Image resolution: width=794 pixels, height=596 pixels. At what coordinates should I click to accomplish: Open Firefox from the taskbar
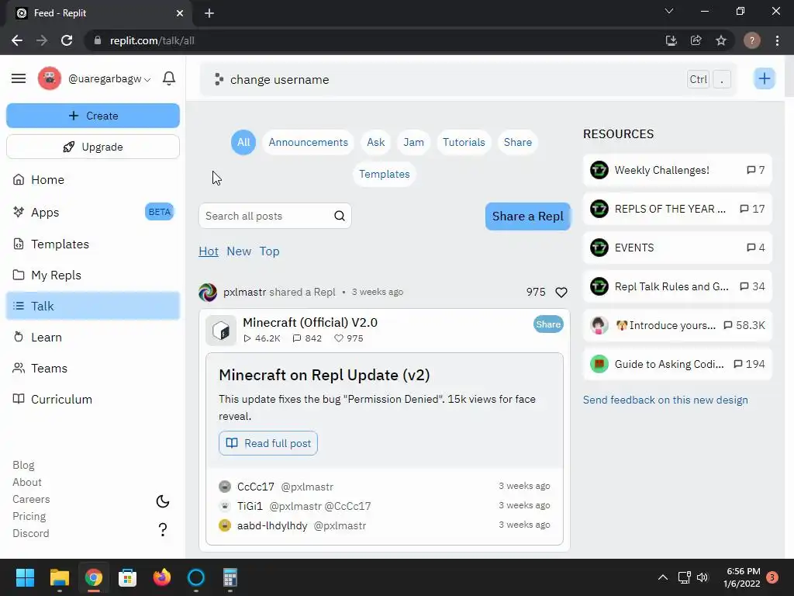[x=162, y=577]
